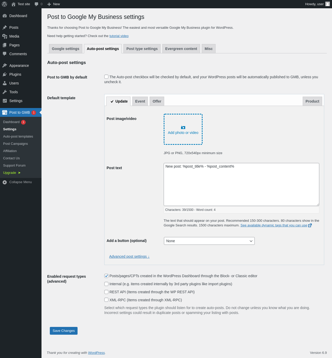The width and height of the screenshot is (332, 358).
Task: Click the Users person icon
Action: pos(5,83)
